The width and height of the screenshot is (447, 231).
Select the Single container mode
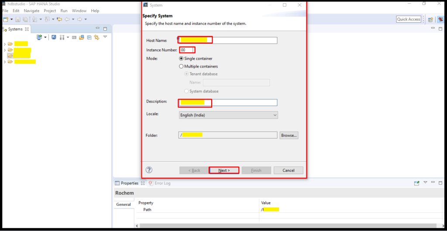[196, 58]
